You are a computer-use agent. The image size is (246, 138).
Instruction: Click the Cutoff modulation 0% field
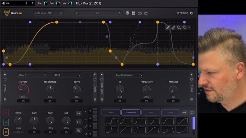23,101
